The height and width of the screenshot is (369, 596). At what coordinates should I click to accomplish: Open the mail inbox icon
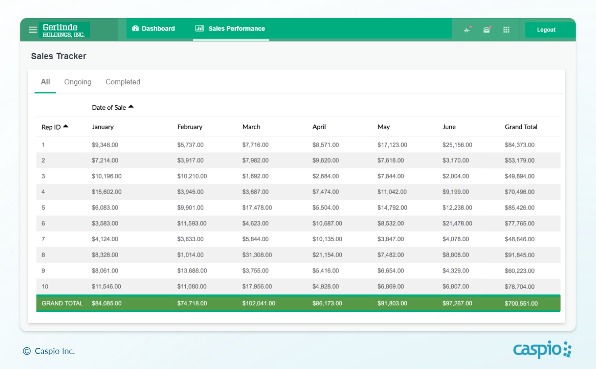click(487, 30)
